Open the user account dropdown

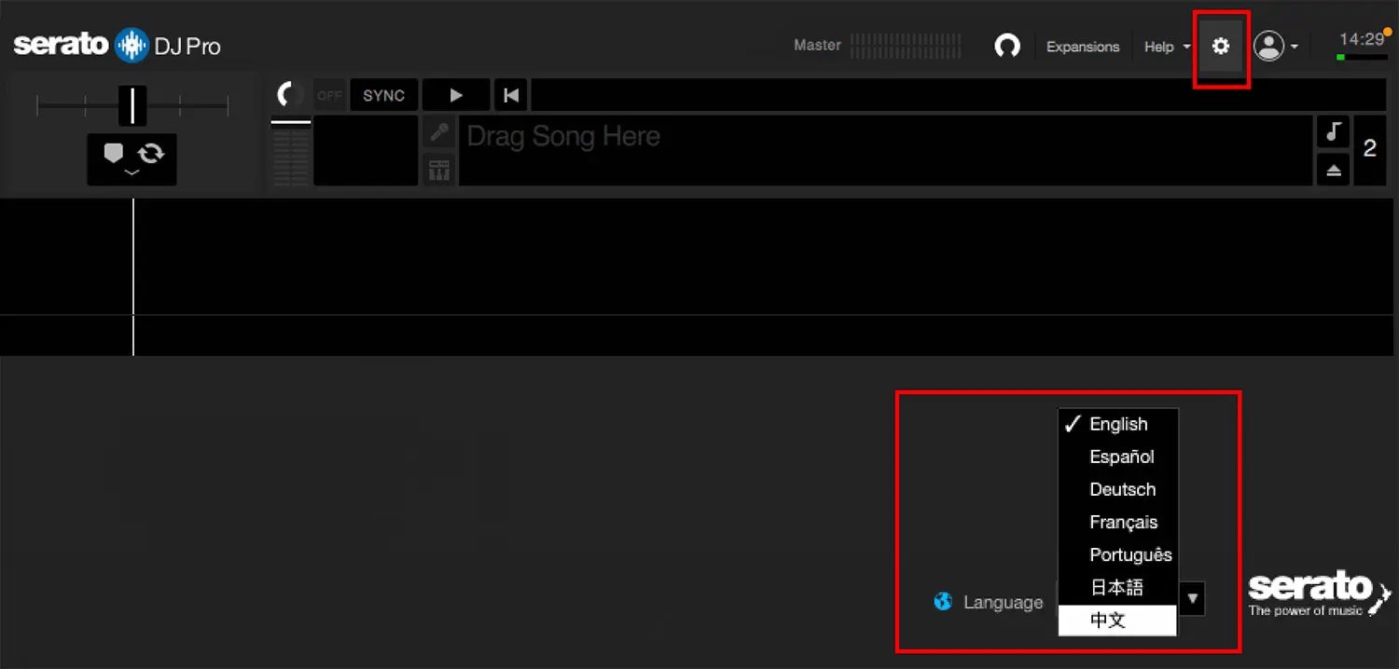pyautogui.click(x=1278, y=46)
